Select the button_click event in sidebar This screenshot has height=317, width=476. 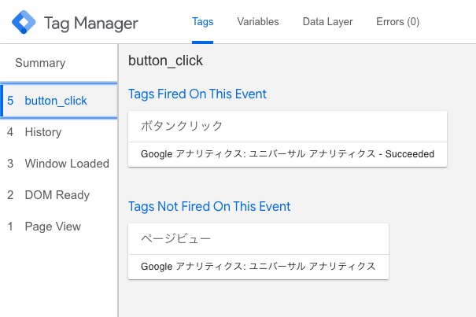[x=59, y=101]
